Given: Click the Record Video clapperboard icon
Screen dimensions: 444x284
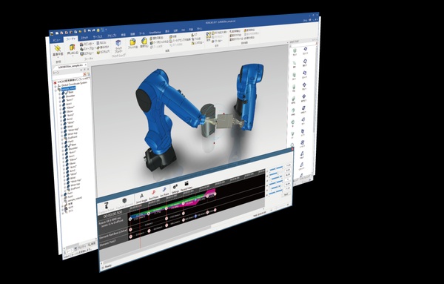Looking at the screenshot, I should (x=186, y=185).
